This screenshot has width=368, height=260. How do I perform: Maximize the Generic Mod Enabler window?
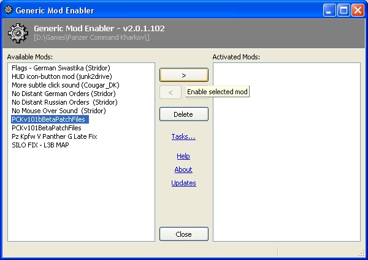pos(343,10)
